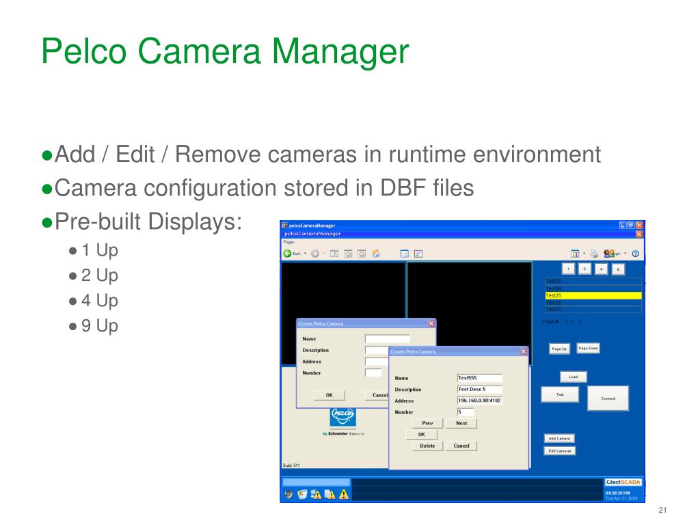The image size is (700, 525).
Task: Click OK below the Prev button
Action: (x=421, y=434)
